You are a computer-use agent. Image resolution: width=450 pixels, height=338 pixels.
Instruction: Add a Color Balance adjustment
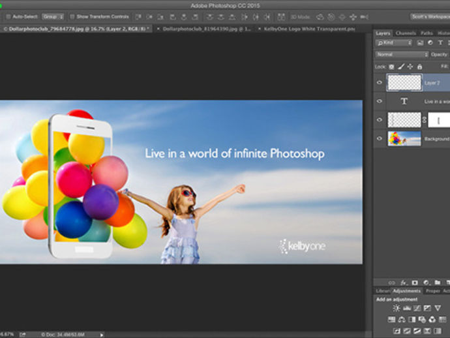[x=402, y=319]
